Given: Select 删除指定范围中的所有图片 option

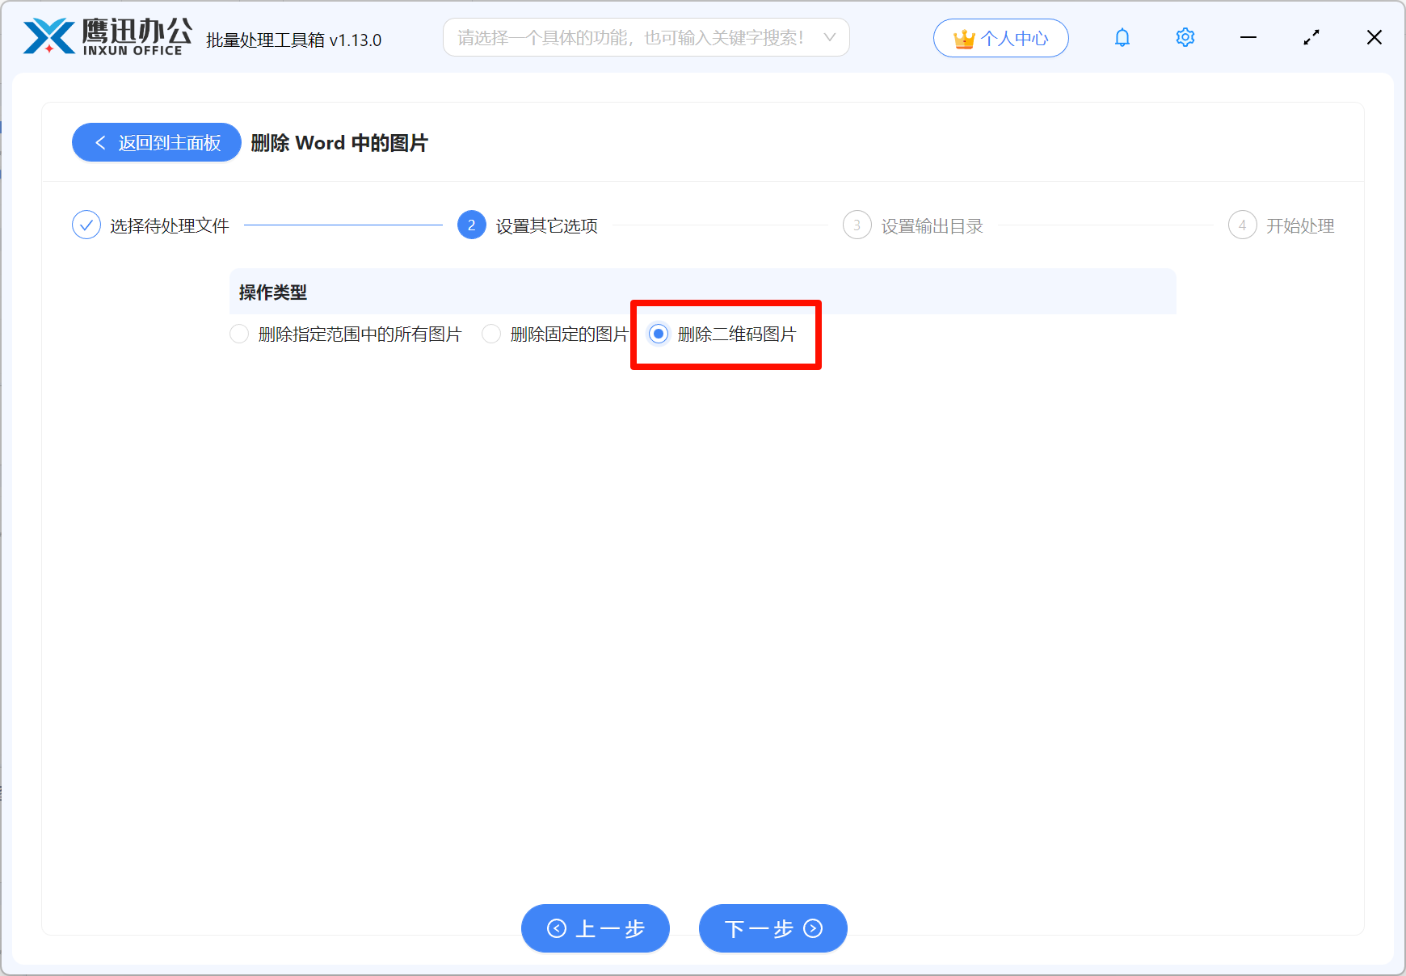Looking at the screenshot, I should pyautogui.click(x=239, y=334).
